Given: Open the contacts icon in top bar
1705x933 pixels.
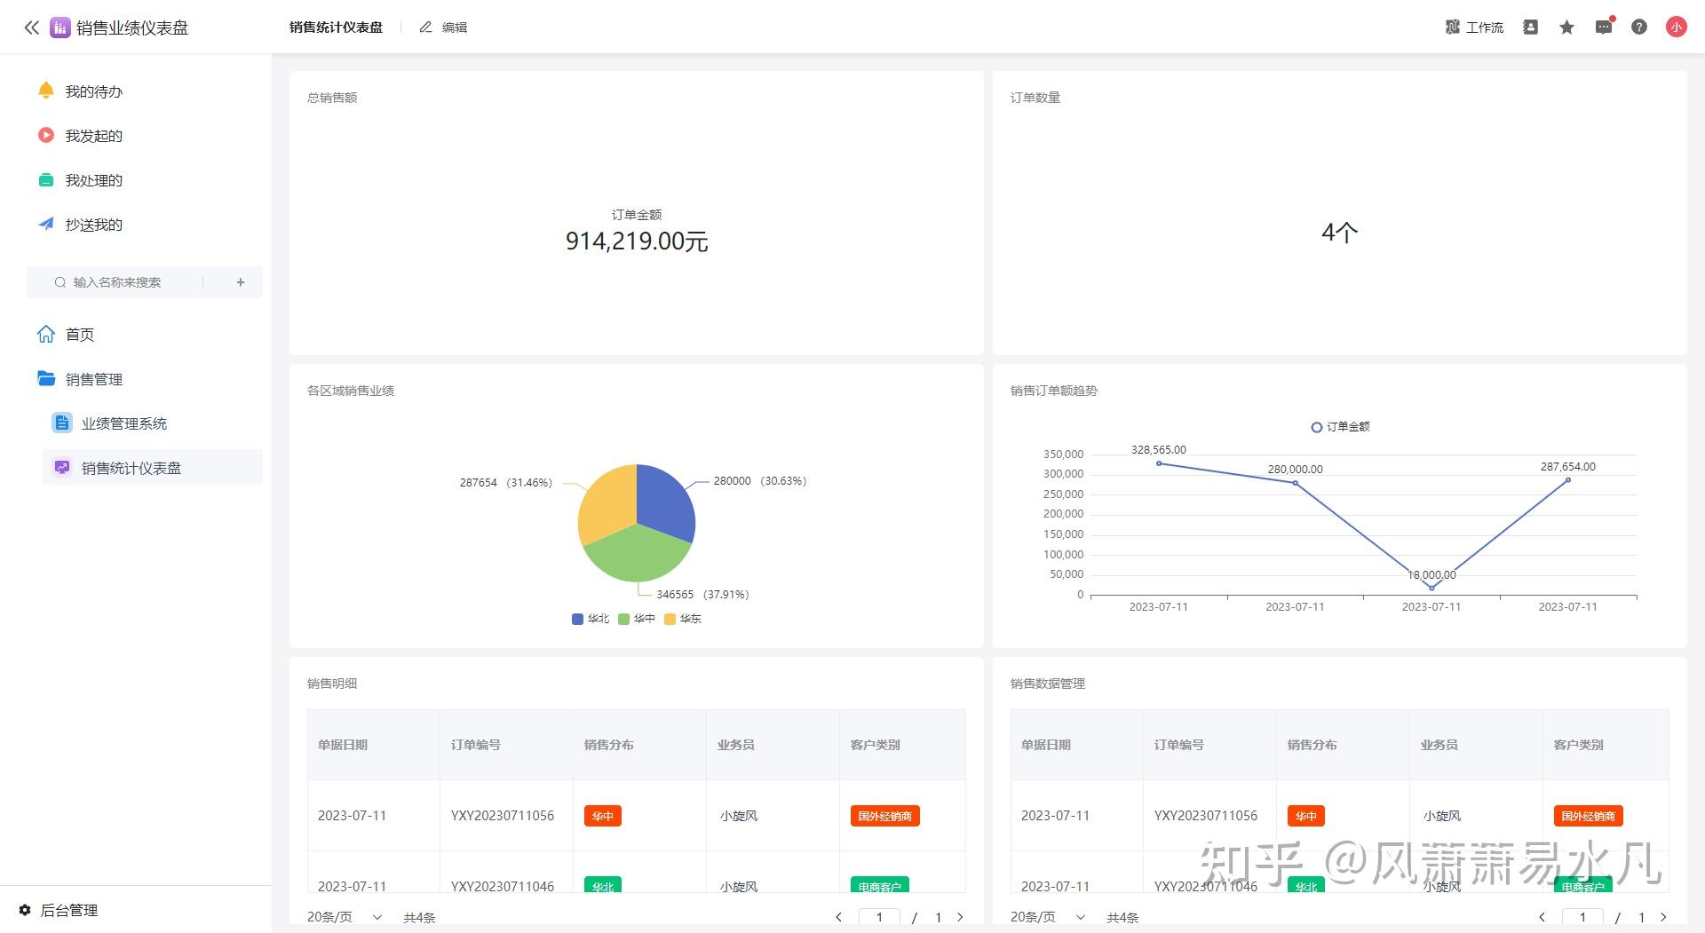Looking at the screenshot, I should (1530, 28).
